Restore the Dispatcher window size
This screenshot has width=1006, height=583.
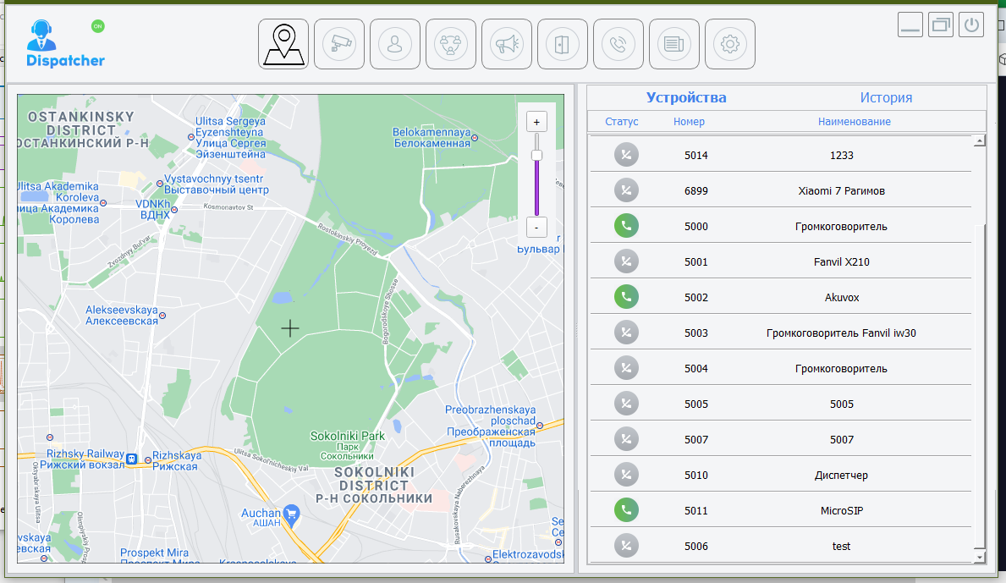941,25
